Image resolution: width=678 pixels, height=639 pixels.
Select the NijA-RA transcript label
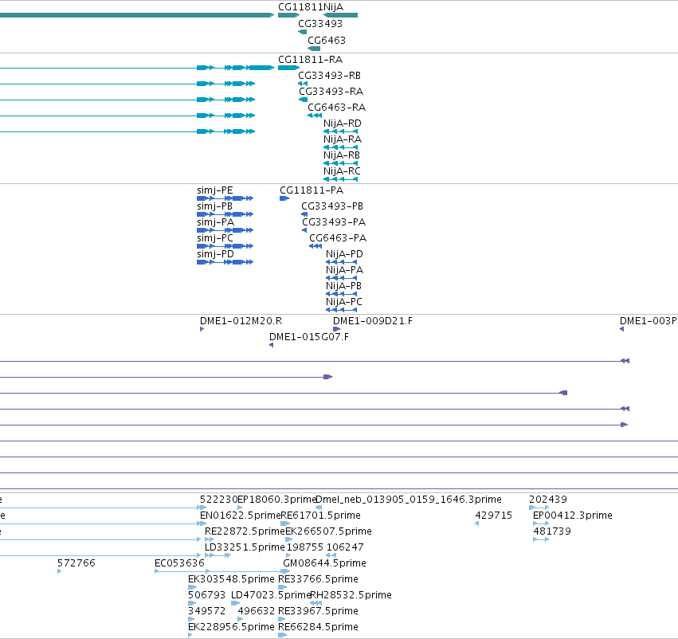[342, 139]
